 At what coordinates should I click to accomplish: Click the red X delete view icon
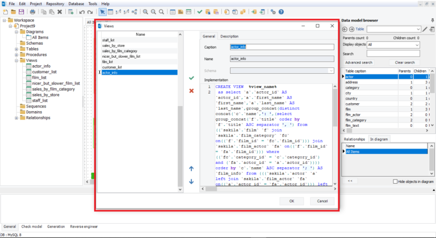click(x=191, y=91)
